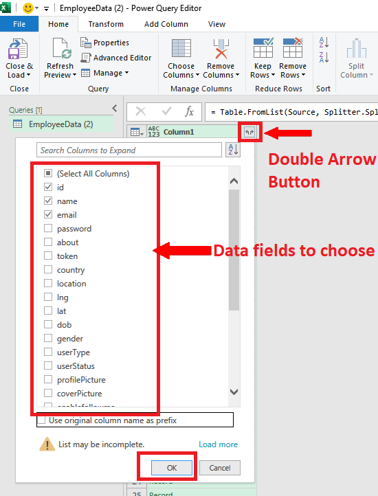Viewport: 378px width, 496px height.
Task: Click the fx formula button
Action: pos(189,111)
